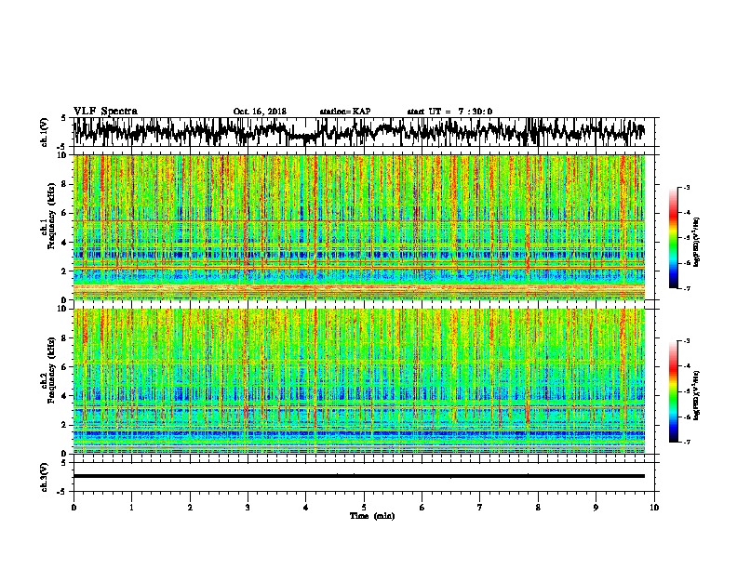Click the log(PSD) label beside ch.2 colorbar

pyautogui.click(x=697, y=395)
